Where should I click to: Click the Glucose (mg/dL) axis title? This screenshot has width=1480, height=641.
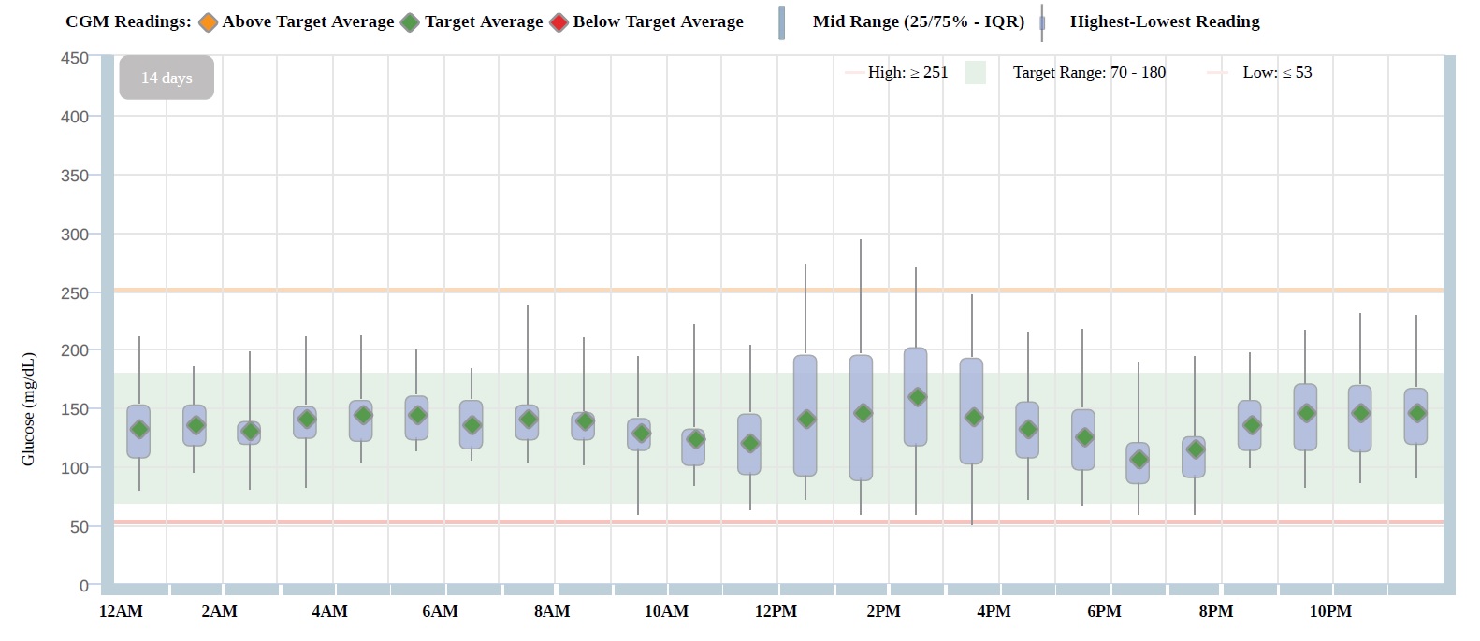pos(28,409)
